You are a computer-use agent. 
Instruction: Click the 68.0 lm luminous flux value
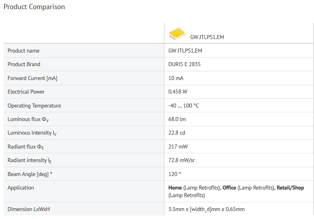tap(177, 119)
